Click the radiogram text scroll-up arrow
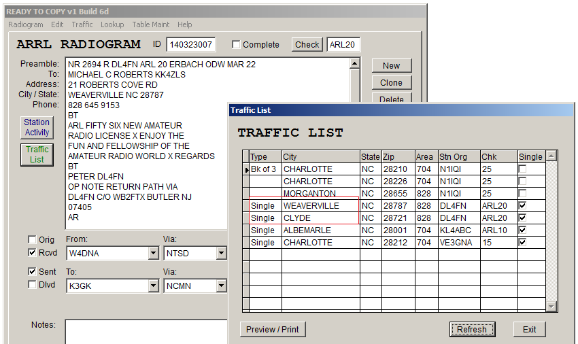578x344 pixels. (354, 63)
